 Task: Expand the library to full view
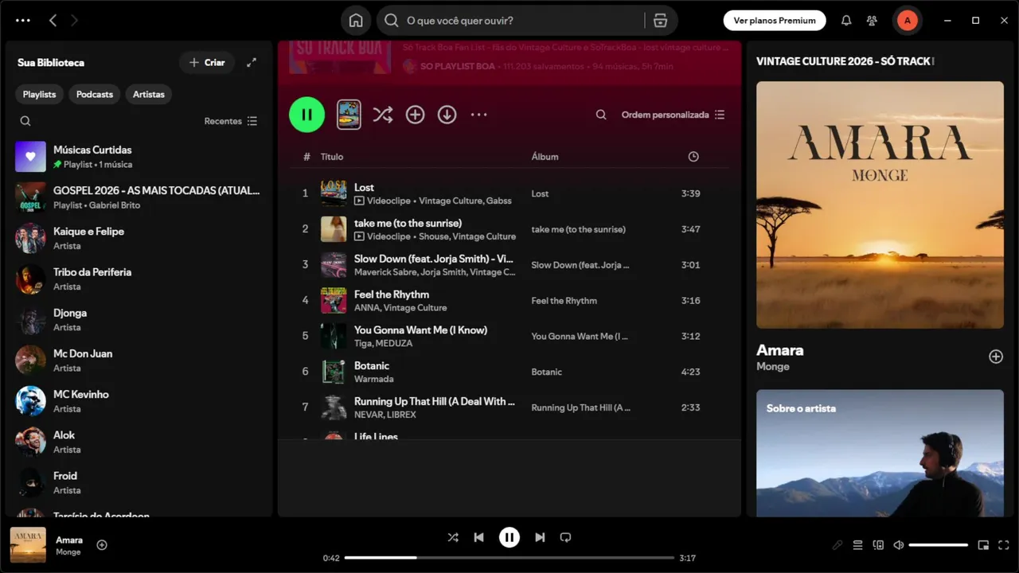(252, 62)
